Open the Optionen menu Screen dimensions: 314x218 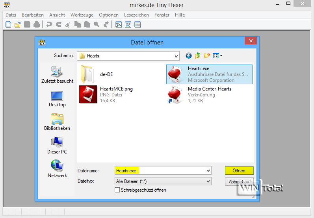108,15
